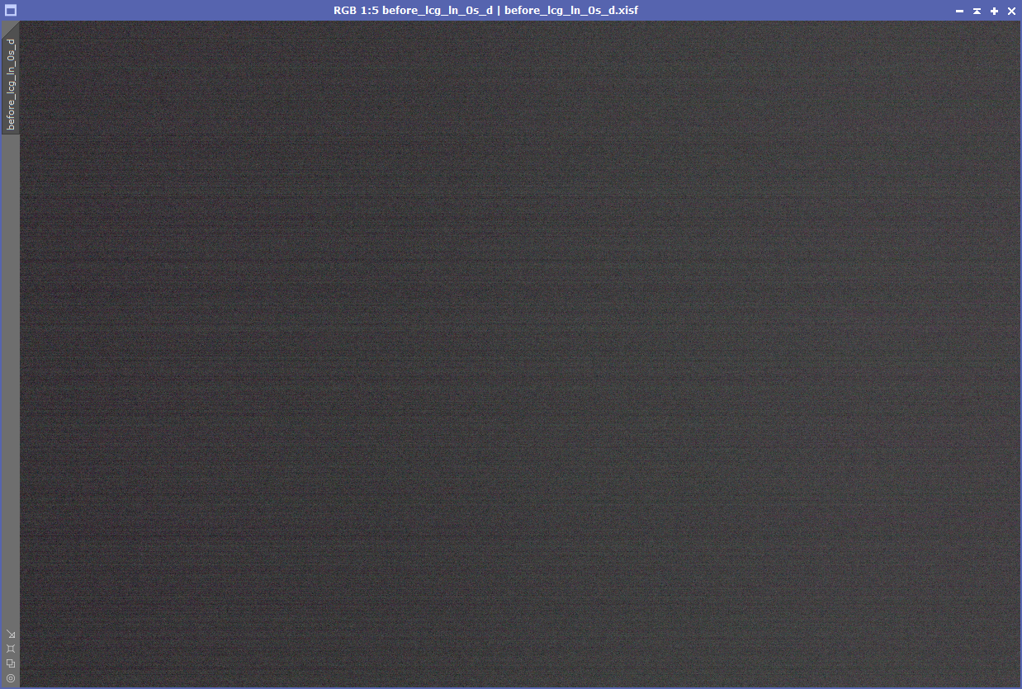This screenshot has height=689, width=1022.
Task: Click empty title bar area right of title
Action: point(784,11)
